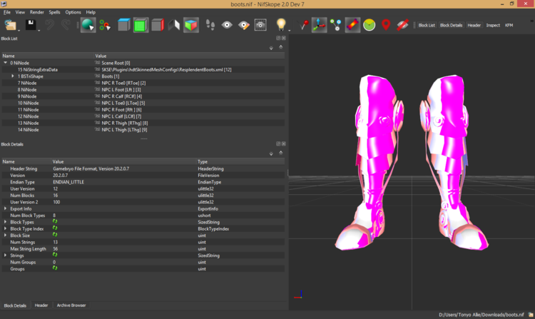Screen dimensions: 535x319
Task: Take a viewport screenshot with camera icon
Action: point(260,25)
